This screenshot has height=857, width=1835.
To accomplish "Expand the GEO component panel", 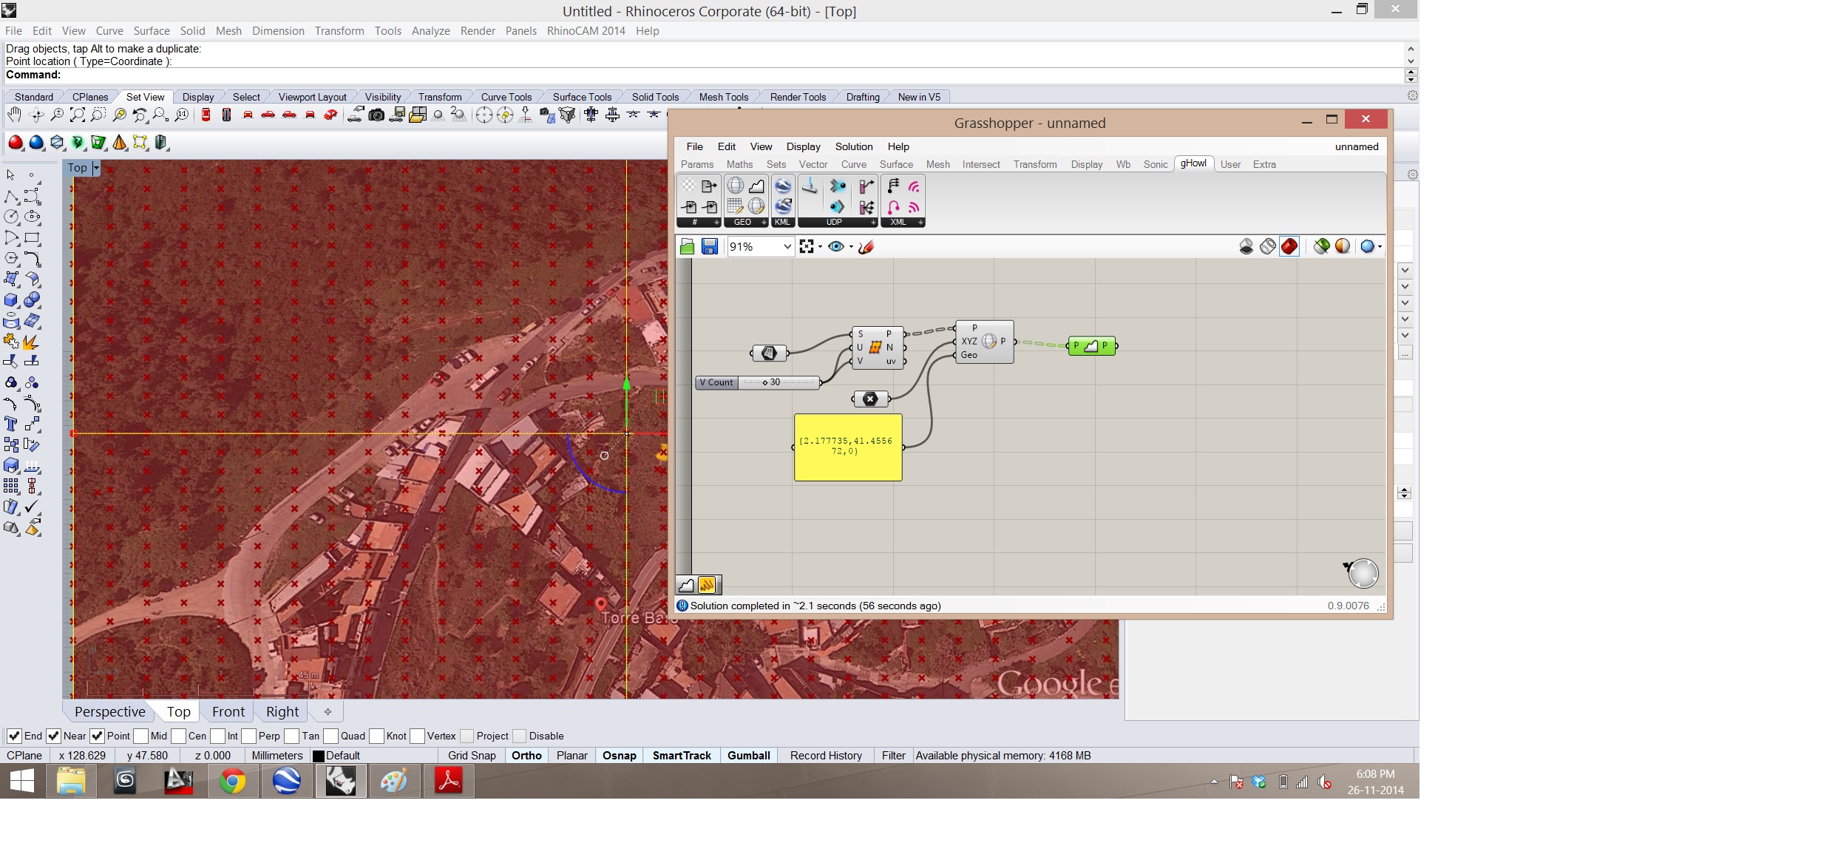I will [764, 222].
